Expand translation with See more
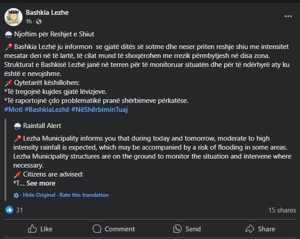 (x=41, y=183)
